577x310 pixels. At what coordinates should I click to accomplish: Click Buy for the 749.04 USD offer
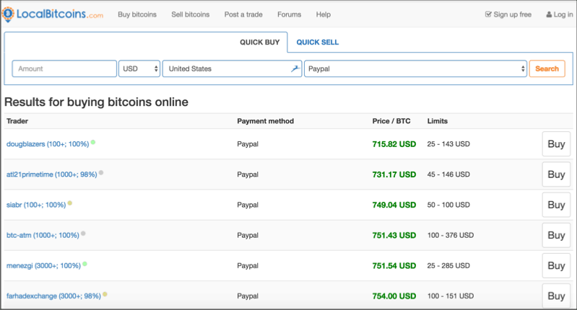[x=556, y=205]
